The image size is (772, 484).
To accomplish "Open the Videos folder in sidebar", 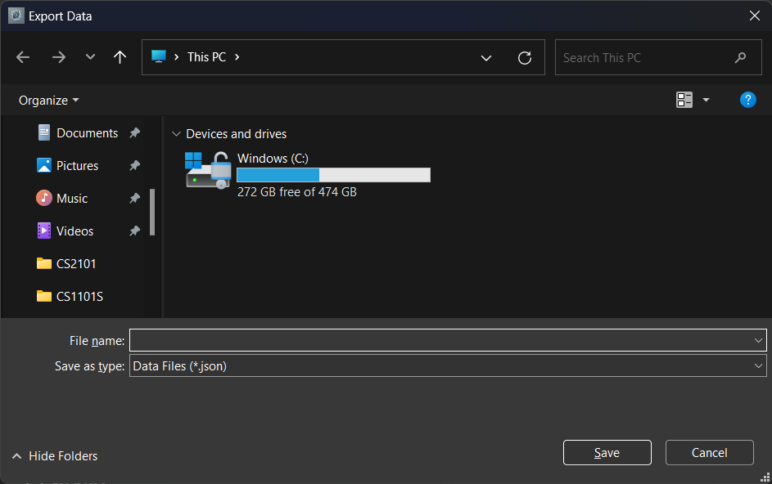I will 74,231.
